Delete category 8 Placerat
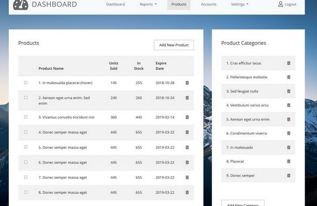Viewport: 317px width, 206px height. point(289,162)
